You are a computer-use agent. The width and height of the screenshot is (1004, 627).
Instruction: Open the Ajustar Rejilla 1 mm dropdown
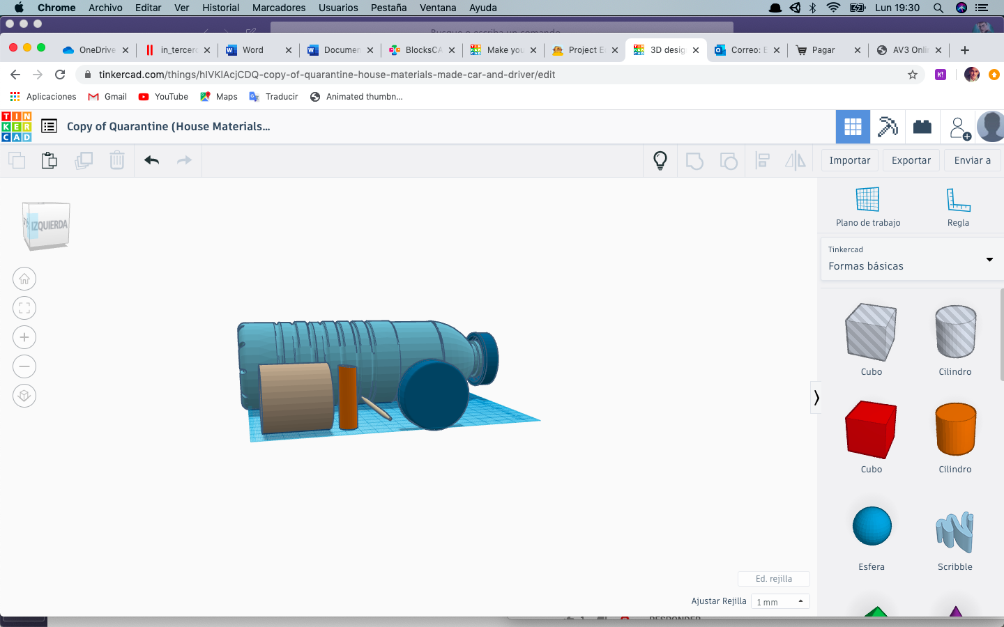pos(780,601)
